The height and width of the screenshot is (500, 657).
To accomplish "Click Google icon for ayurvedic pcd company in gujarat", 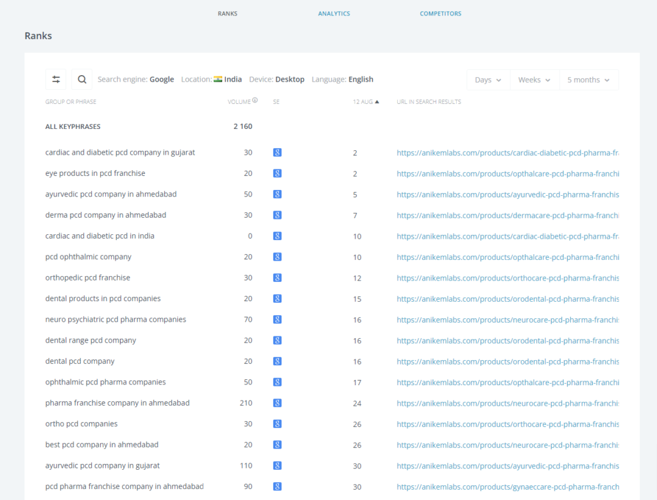I will click(277, 465).
